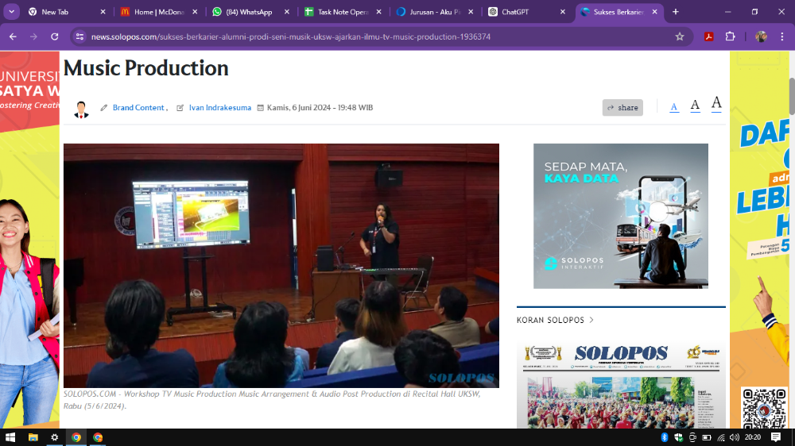Open the browser Extensions puzzle icon
Screen dimensions: 795x446
[730, 37]
